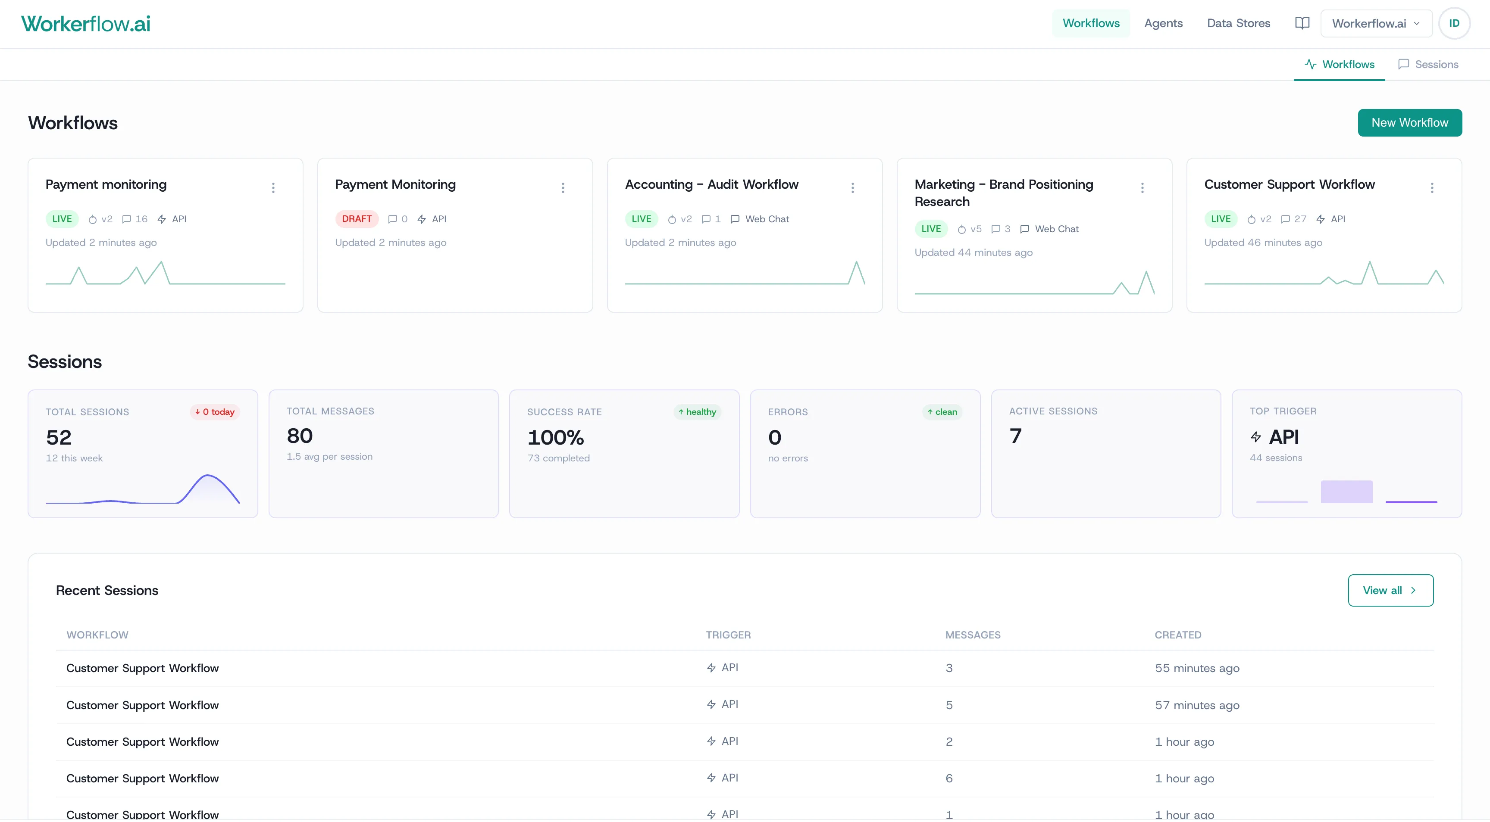Screen dimensions: 1490x822
Task: Select the Workflows sub-tab with pulse icon
Action: point(1339,65)
